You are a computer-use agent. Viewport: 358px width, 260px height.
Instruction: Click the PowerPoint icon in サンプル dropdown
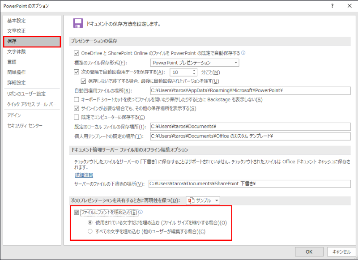click(x=192, y=200)
